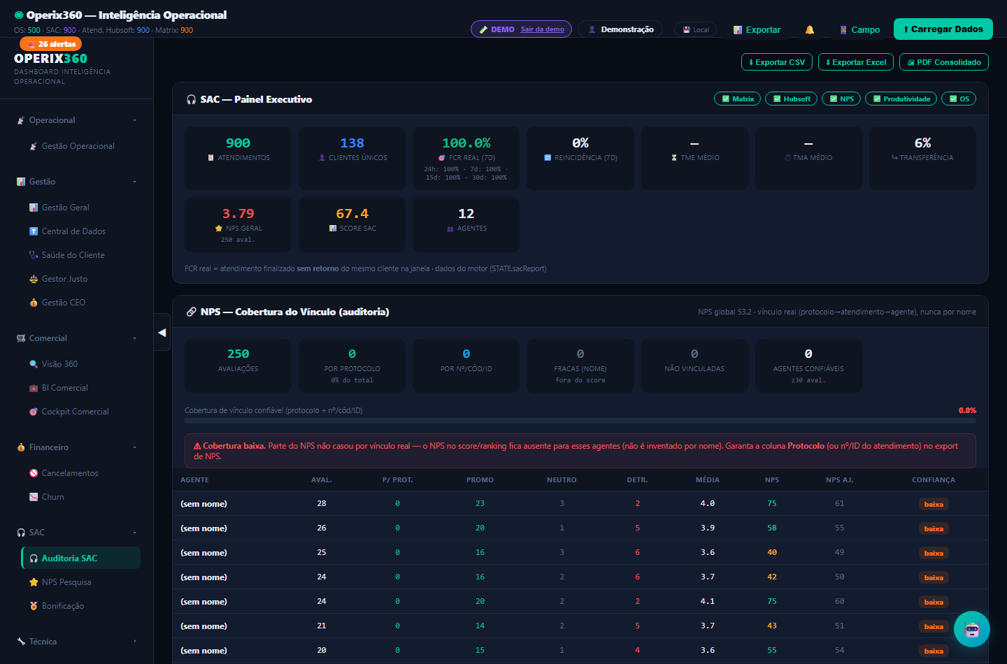1007x664 pixels.
Task: Click the notification bell icon
Action: point(809,30)
